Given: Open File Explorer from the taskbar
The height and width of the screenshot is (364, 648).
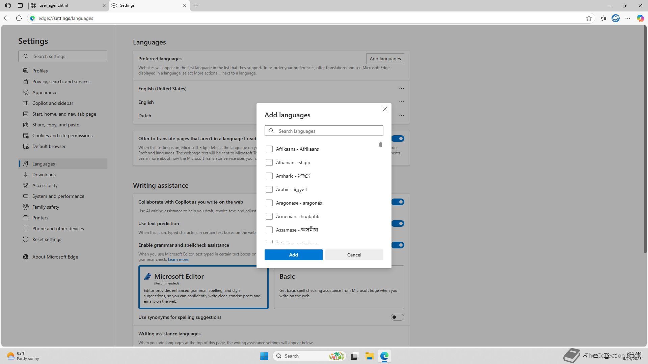Looking at the screenshot, I should 369,356.
